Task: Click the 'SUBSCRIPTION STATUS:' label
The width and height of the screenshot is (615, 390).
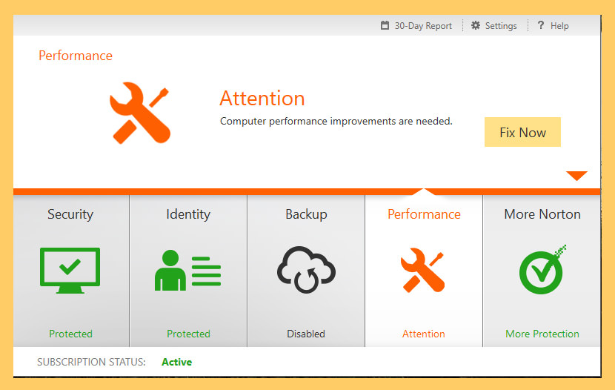Action: point(91,362)
